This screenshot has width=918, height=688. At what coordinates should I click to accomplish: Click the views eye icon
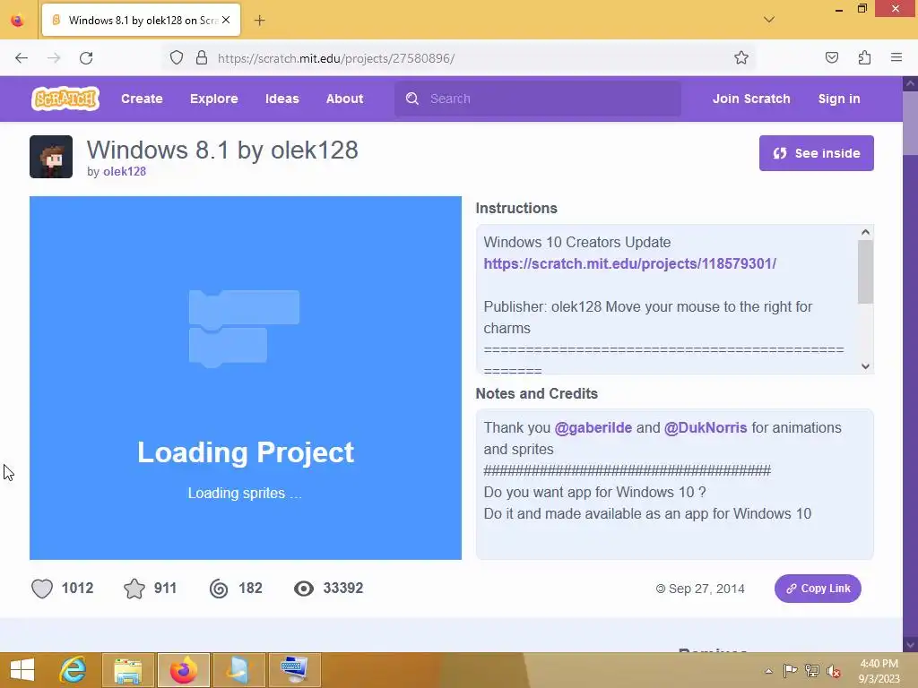[304, 588]
